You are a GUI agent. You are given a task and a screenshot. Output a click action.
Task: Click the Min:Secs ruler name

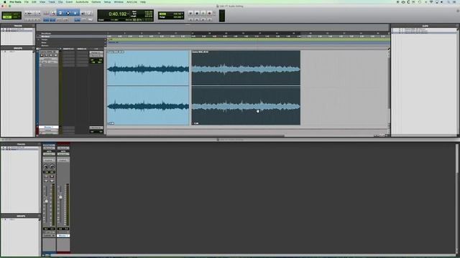coord(45,37)
